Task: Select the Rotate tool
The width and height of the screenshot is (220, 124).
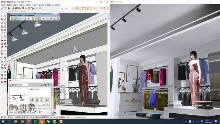Action: [2, 44]
